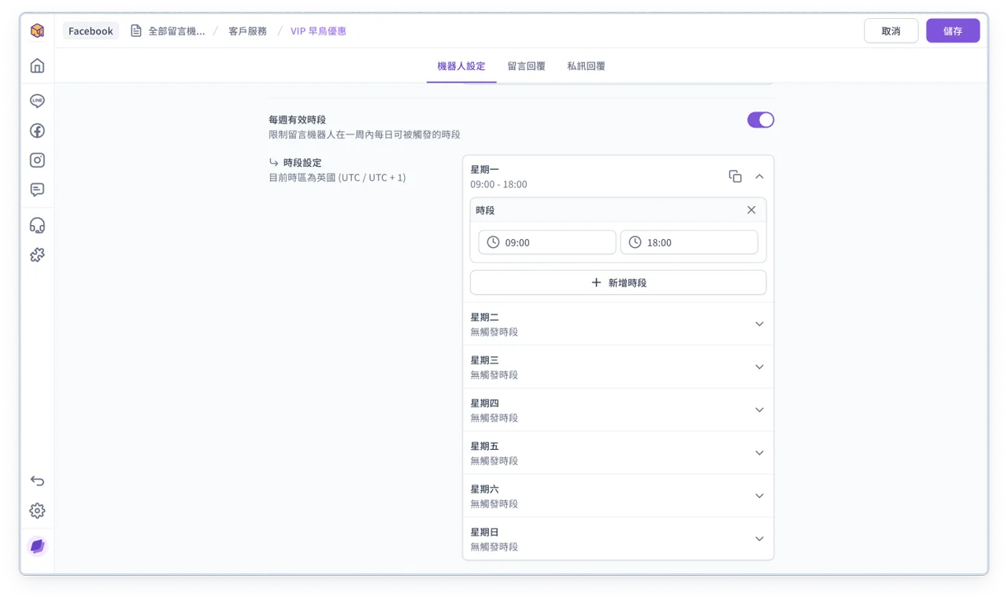Expand the 星期日 row
The image size is (1008, 601).
[x=617, y=539]
